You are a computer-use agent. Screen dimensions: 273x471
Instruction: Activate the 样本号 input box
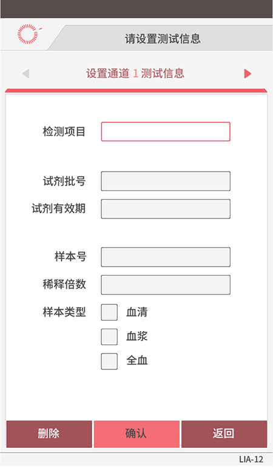[x=166, y=257]
